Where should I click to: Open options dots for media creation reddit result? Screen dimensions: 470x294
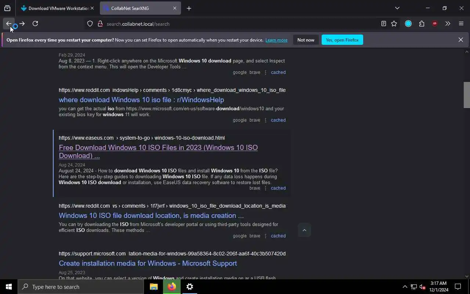click(265, 236)
